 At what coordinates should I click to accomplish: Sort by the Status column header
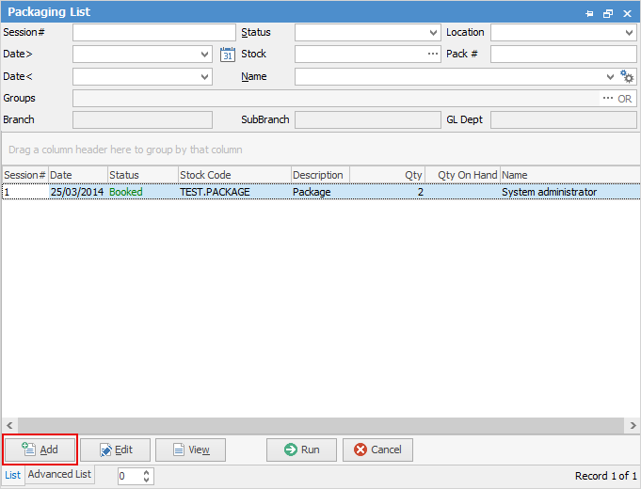click(x=143, y=175)
